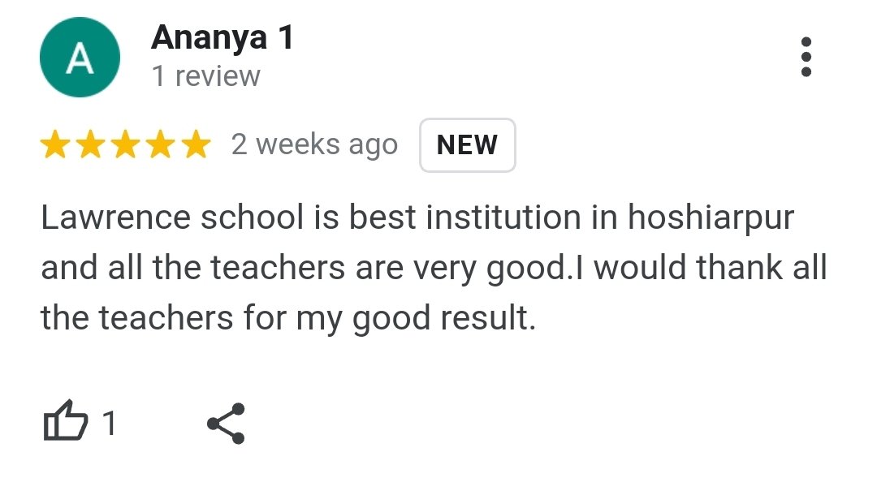877x478 pixels.
Task: Open Ananya's green profile avatar
Action: click(x=80, y=57)
